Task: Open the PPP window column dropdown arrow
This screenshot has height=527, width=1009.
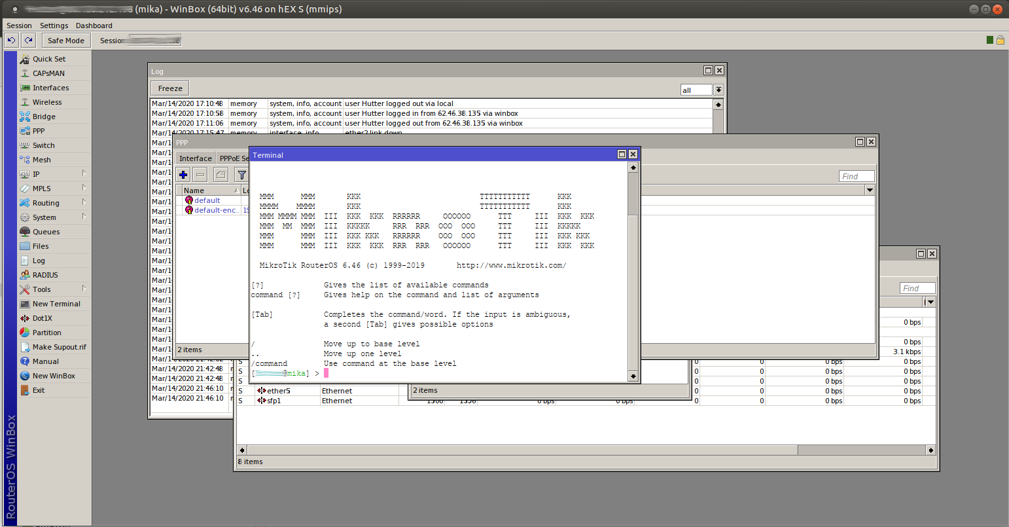Action: [x=870, y=190]
